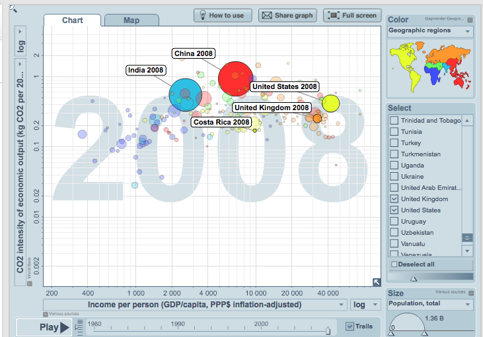483x337 pixels.
Task: Click the year timeline slider handle
Action: point(327,330)
